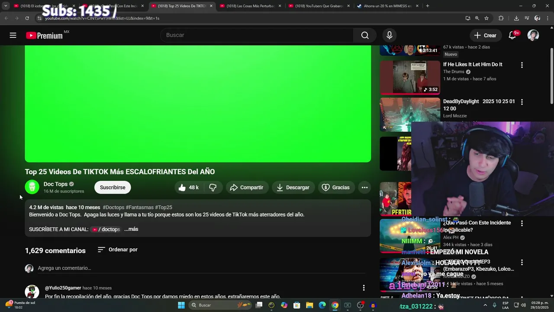
Task: Open the YouTube notifications bell
Action: [x=512, y=35]
